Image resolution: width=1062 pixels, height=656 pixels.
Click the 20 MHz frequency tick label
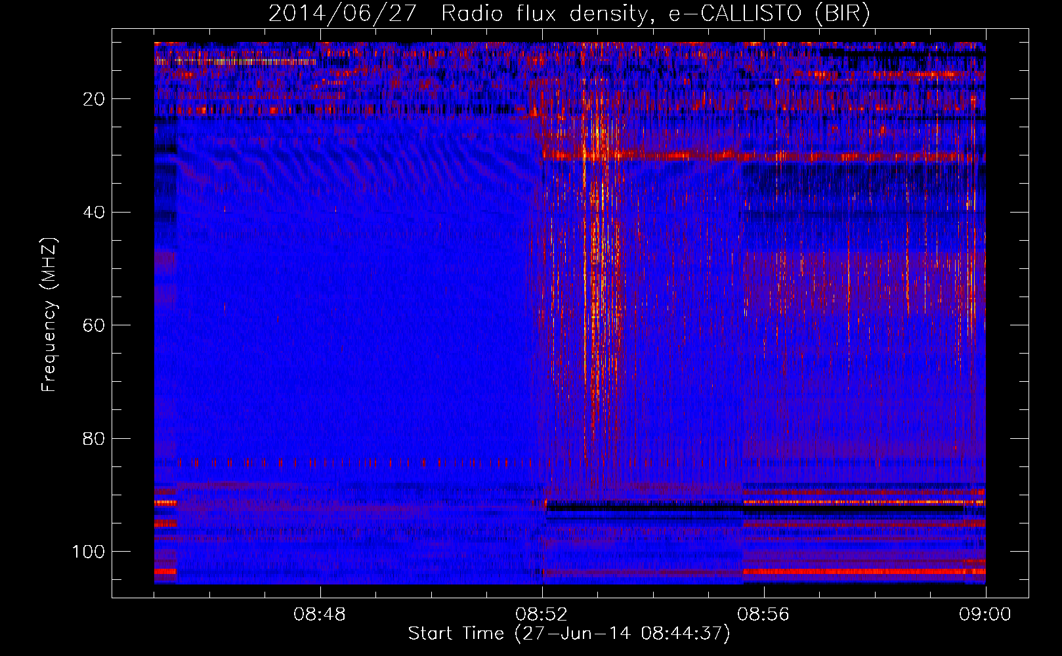[94, 99]
